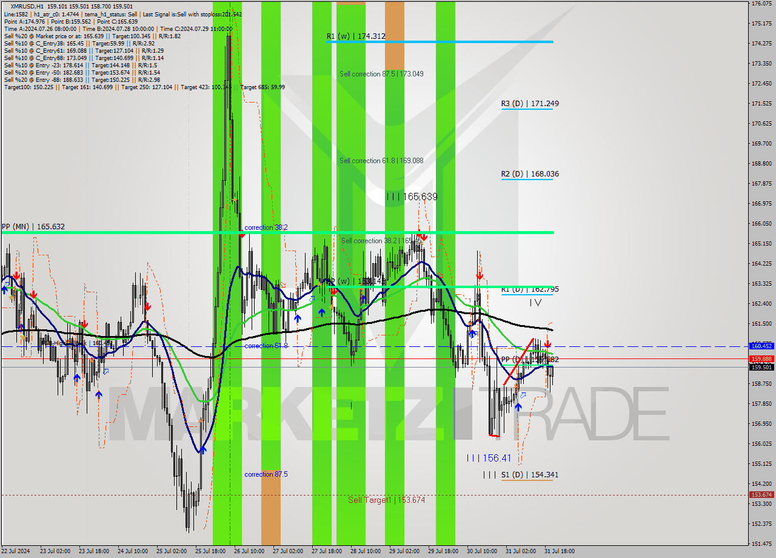Click the red 153.674 price tag on axis
Screen dimensions: 776x558
tap(761, 494)
